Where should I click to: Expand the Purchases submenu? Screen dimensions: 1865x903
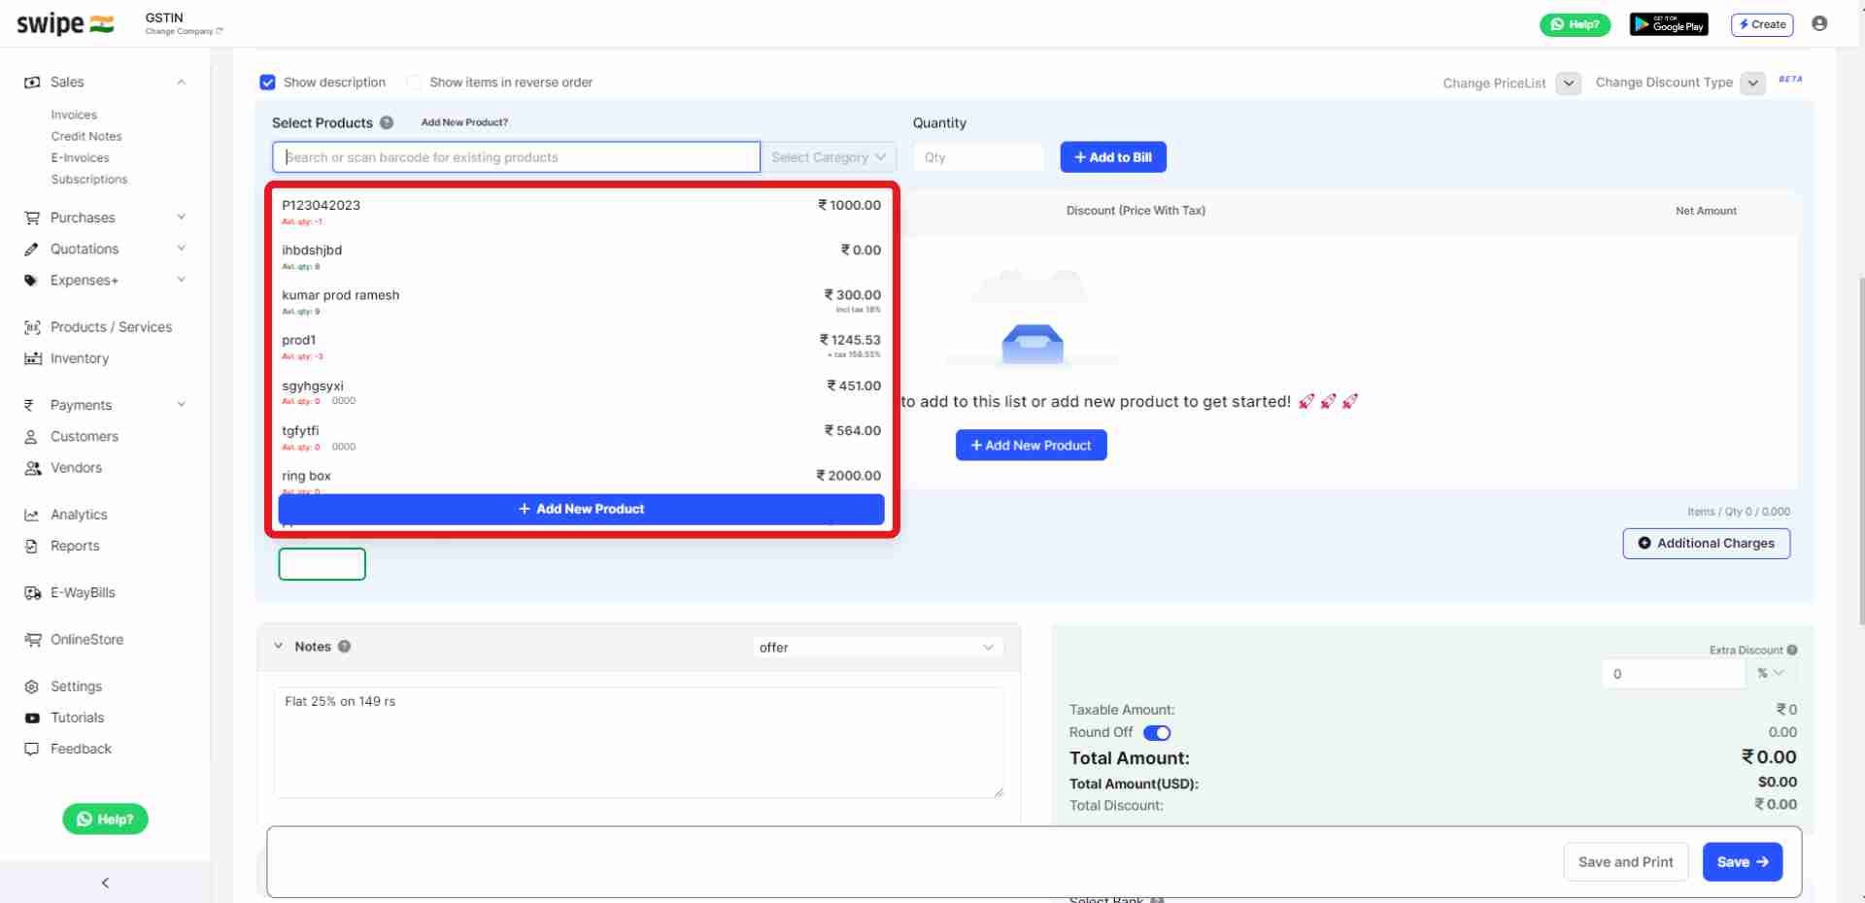[182, 217]
